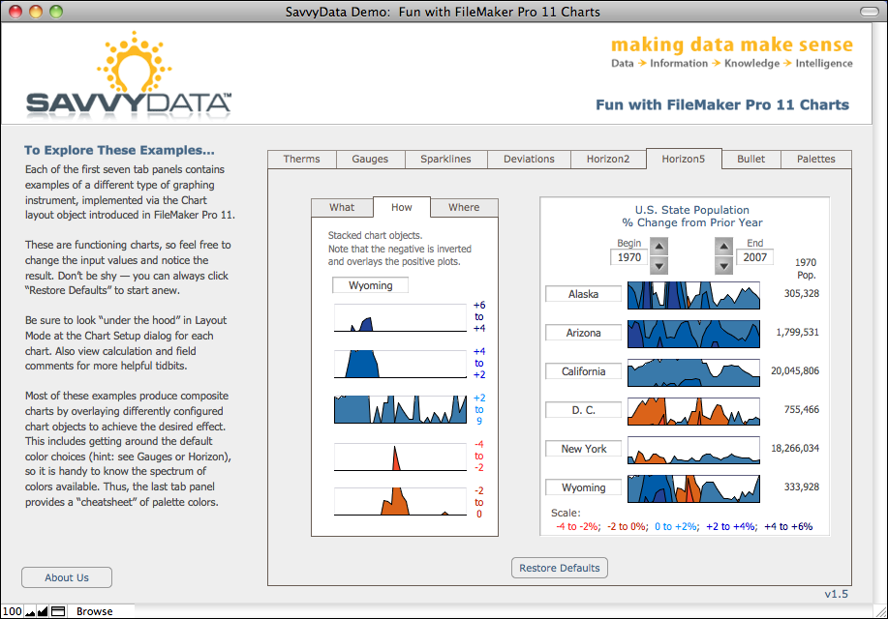Select the How inner tab
Viewport: 888px width, 619px height.
pyautogui.click(x=402, y=208)
